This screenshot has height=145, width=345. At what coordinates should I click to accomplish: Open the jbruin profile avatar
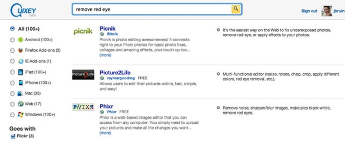click(327, 11)
